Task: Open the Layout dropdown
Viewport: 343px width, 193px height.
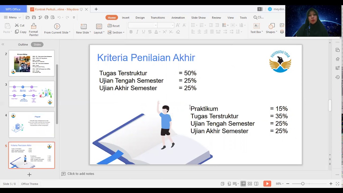Action: (99, 32)
